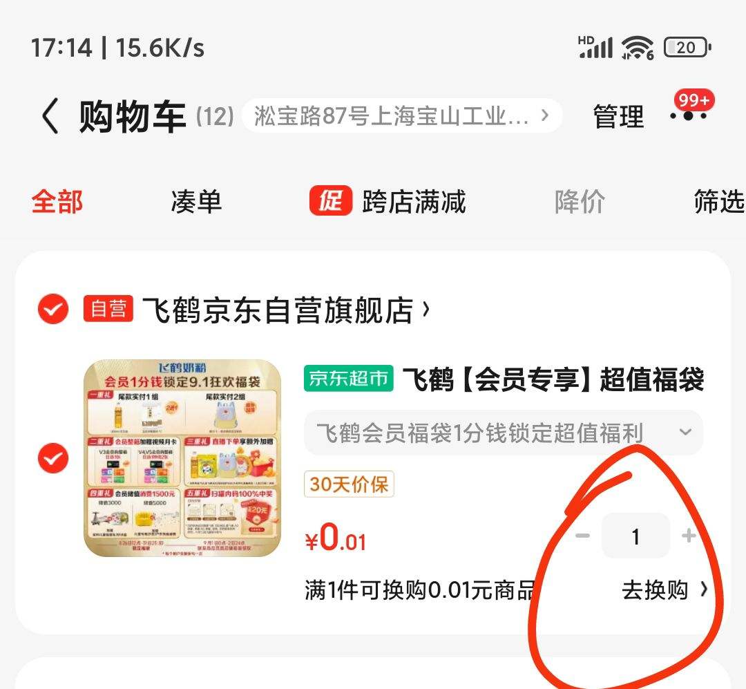The height and width of the screenshot is (689, 746).
Task: Tap the 30天价保 label
Action: tap(350, 484)
